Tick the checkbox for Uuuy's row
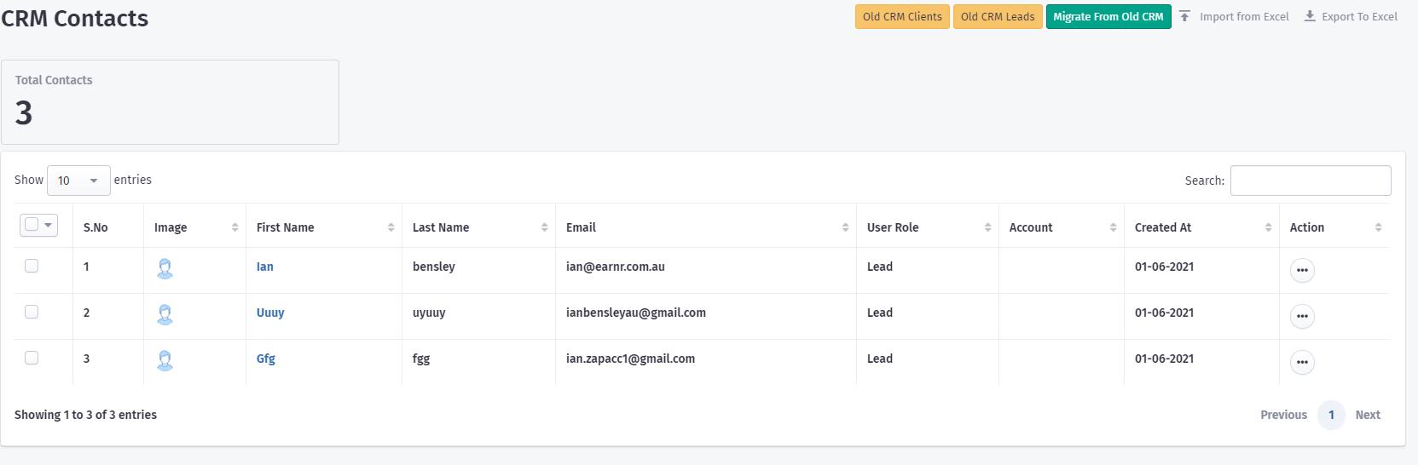Image resolution: width=1418 pixels, height=465 pixels. coord(32,312)
